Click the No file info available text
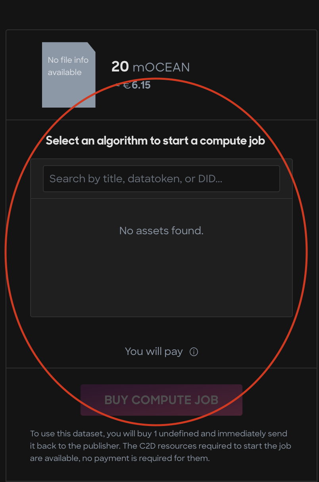 (x=68, y=66)
